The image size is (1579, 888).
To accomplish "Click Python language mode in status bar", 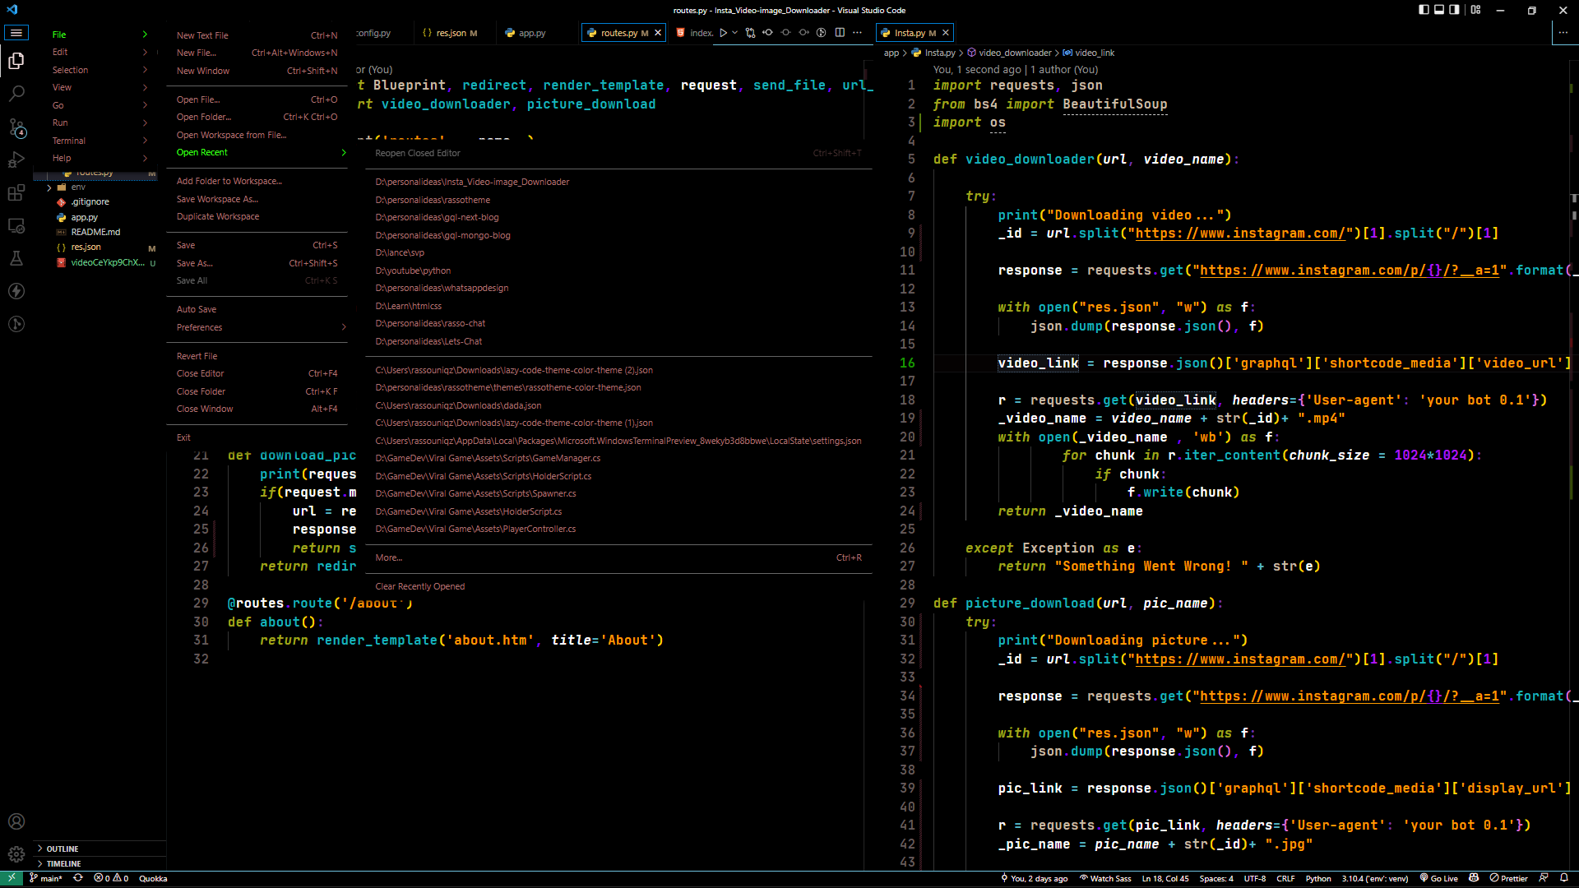I will [x=1317, y=878].
